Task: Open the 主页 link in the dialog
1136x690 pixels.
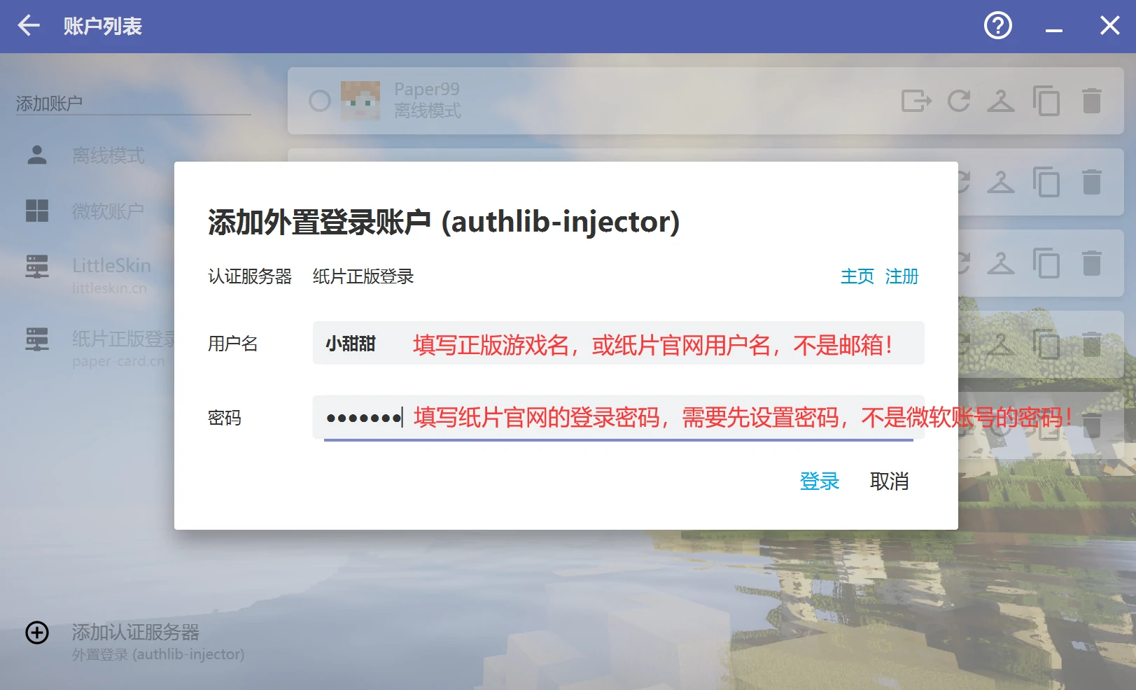Action: (857, 276)
